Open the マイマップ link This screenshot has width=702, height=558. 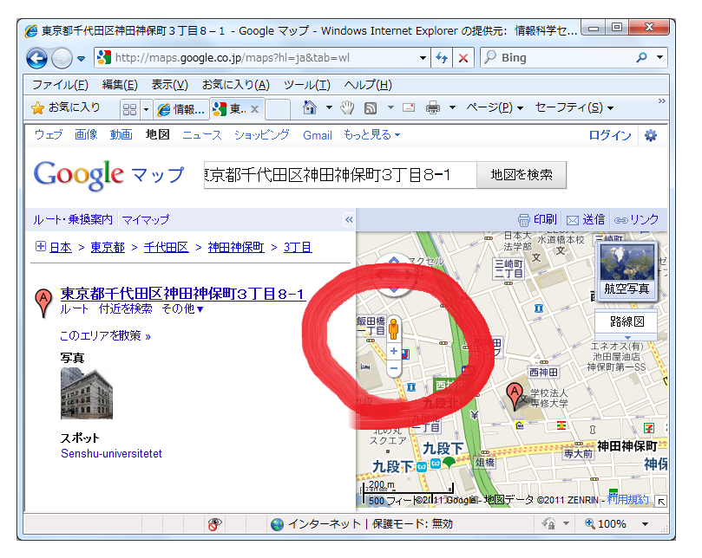[146, 219]
